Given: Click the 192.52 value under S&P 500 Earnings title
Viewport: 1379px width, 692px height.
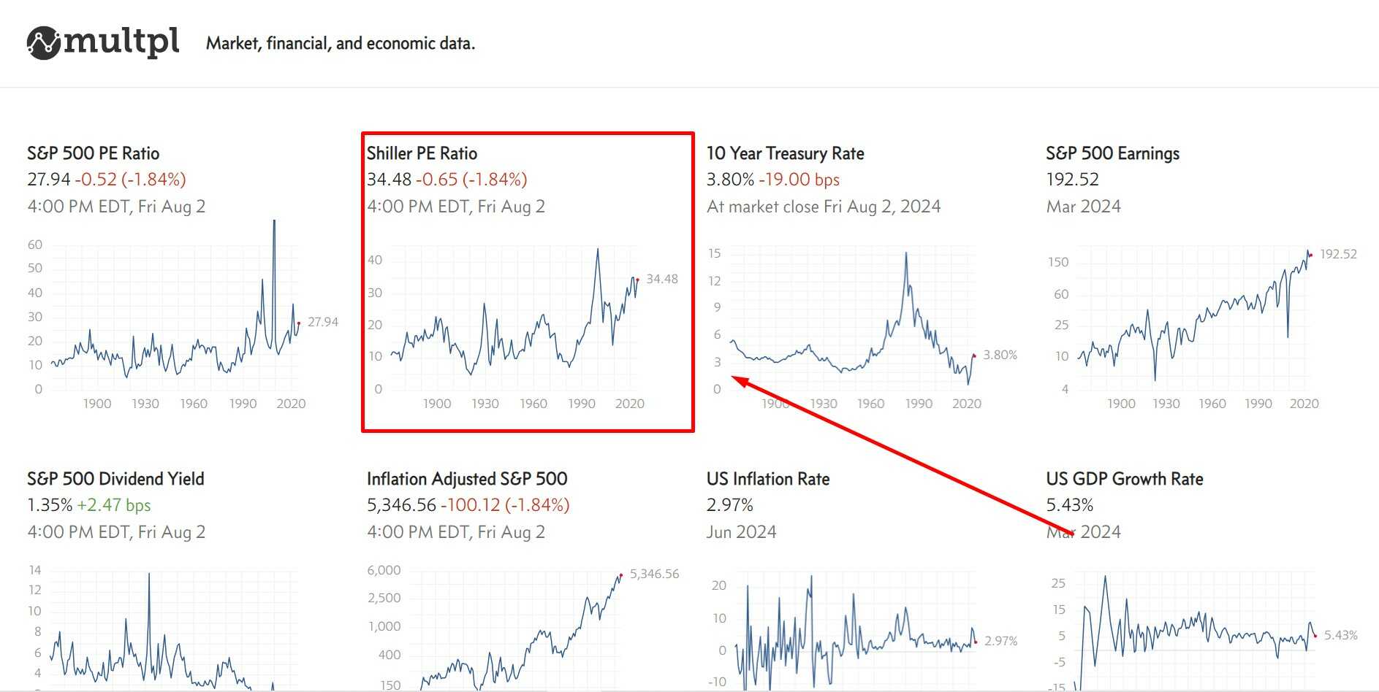Looking at the screenshot, I should click(1072, 180).
